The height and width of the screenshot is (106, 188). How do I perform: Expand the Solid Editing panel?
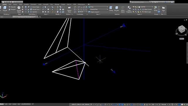coord(33,14)
